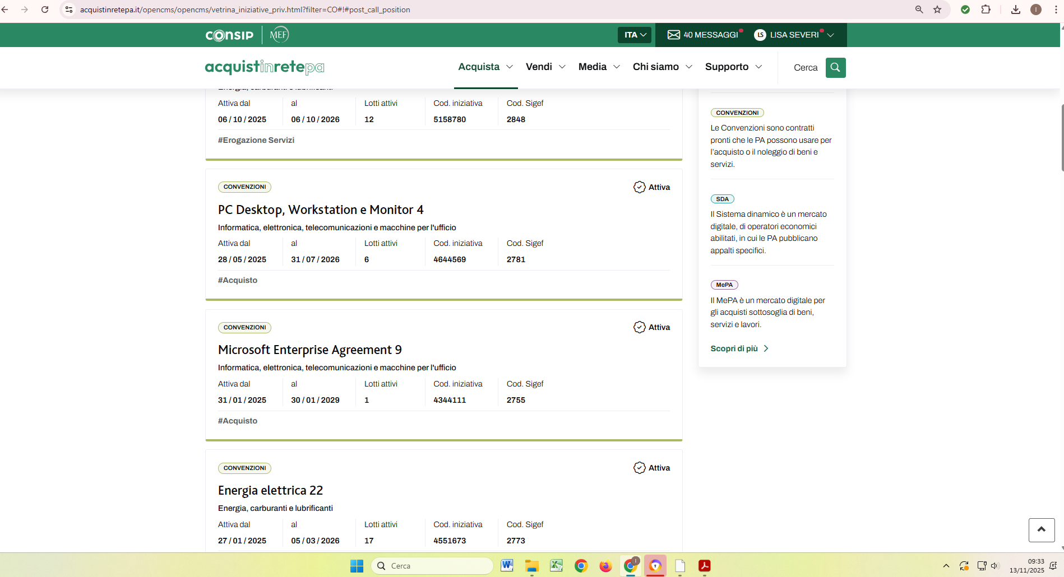Open the Acquista navigation menu

(485, 67)
